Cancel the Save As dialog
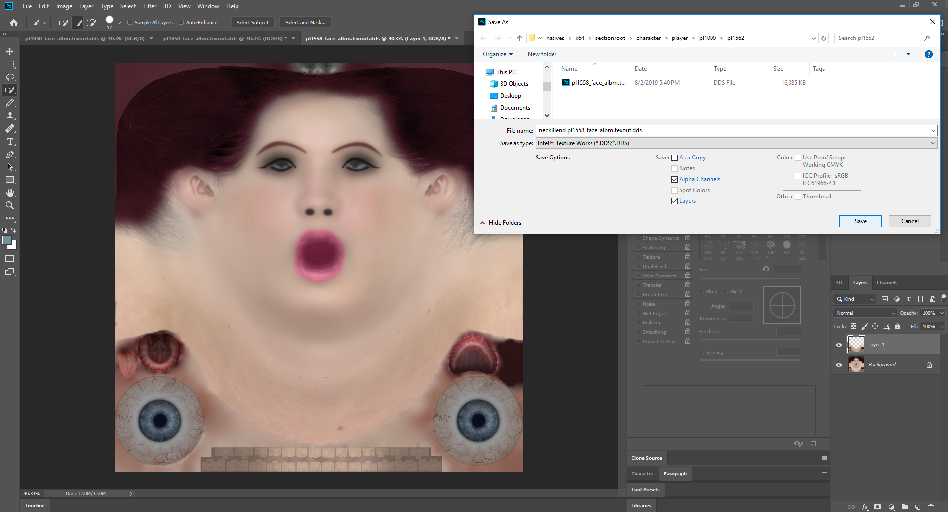This screenshot has width=948, height=512. pyautogui.click(x=909, y=221)
